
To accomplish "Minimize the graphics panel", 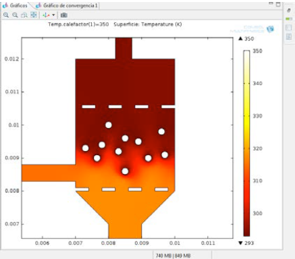I will [x=271, y=3].
